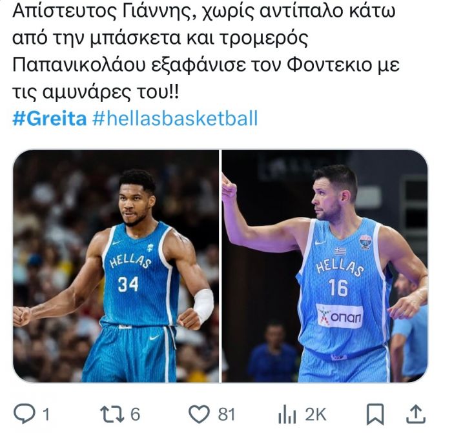The width and height of the screenshot is (452, 433).
Task: Open right photo of player number 16
Action: [x=325, y=266]
